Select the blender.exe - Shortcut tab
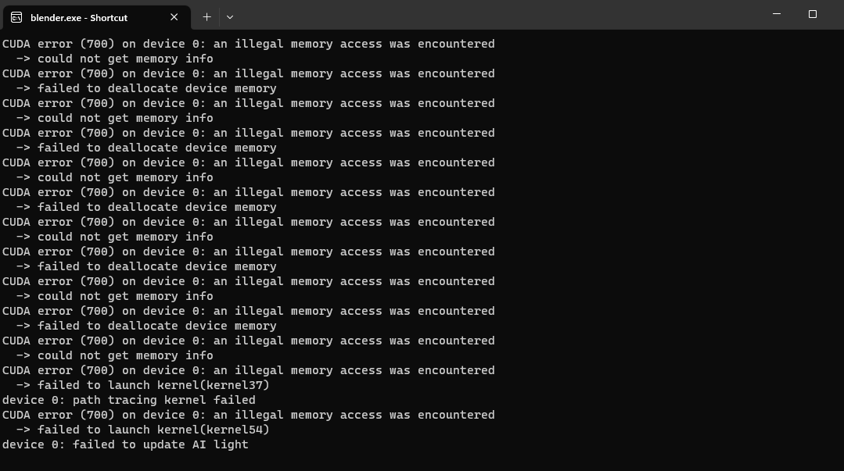 [x=86, y=17]
